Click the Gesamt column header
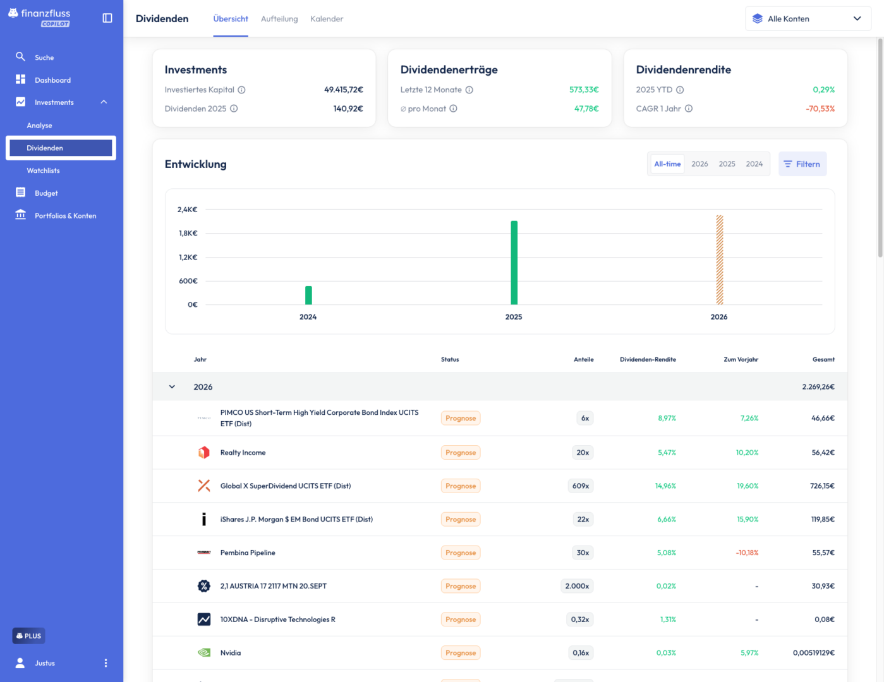Viewport: 884px width, 682px height. (x=823, y=359)
